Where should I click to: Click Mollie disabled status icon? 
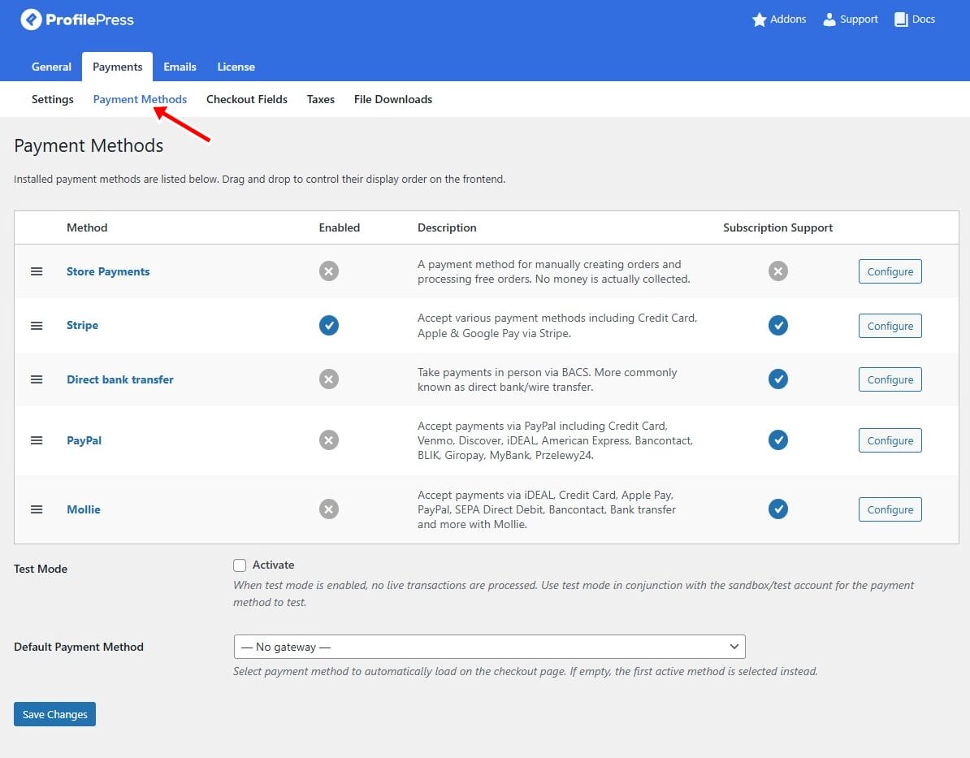coord(328,509)
